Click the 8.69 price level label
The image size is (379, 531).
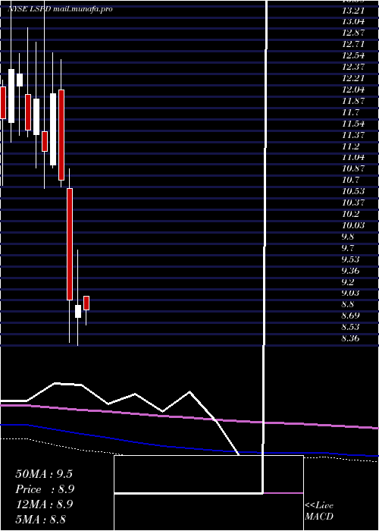(350, 316)
